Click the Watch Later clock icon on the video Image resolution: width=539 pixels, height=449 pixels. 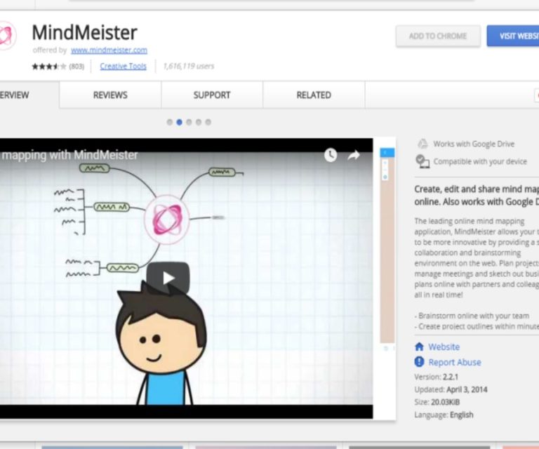[331, 155]
